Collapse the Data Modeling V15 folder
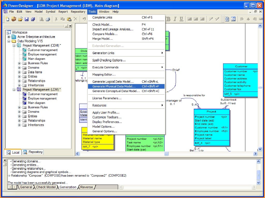The width and height of the screenshot is (265, 198). tap(9, 41)
